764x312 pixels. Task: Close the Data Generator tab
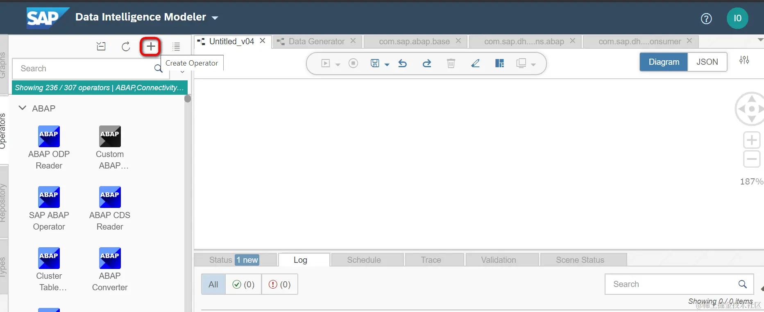tap(353, 41)
